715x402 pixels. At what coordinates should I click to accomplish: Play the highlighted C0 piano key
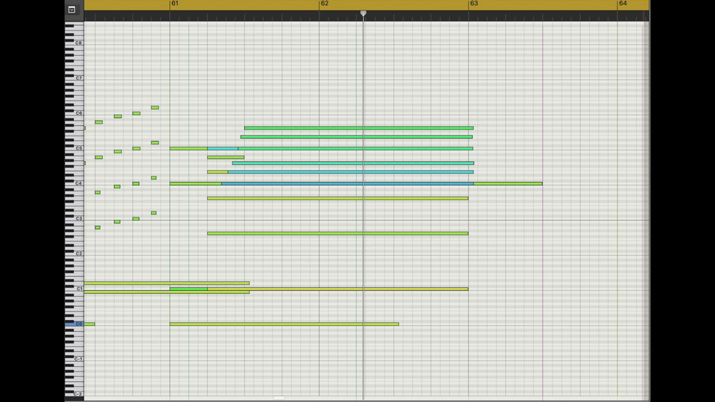(x=74, y=324)
